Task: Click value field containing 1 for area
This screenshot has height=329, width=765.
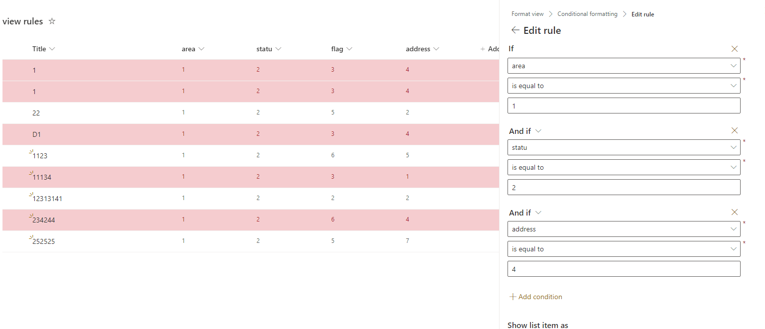Action: tap(624, 106)
